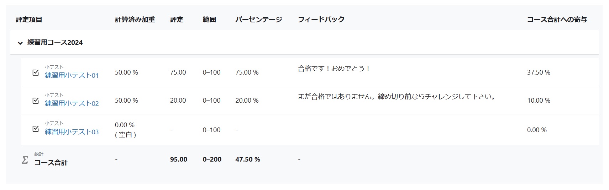Screen dimensions: 609x190
Task: Open the 練習用小テスト03 quiz link
Action: (72, 132)
